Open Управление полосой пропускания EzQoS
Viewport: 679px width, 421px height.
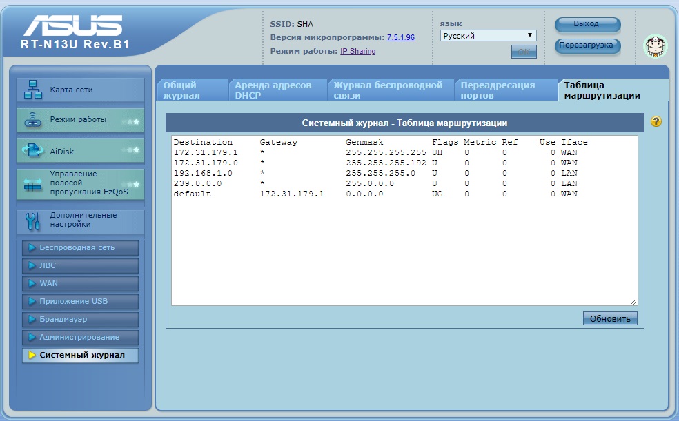(x=80, y=183)
